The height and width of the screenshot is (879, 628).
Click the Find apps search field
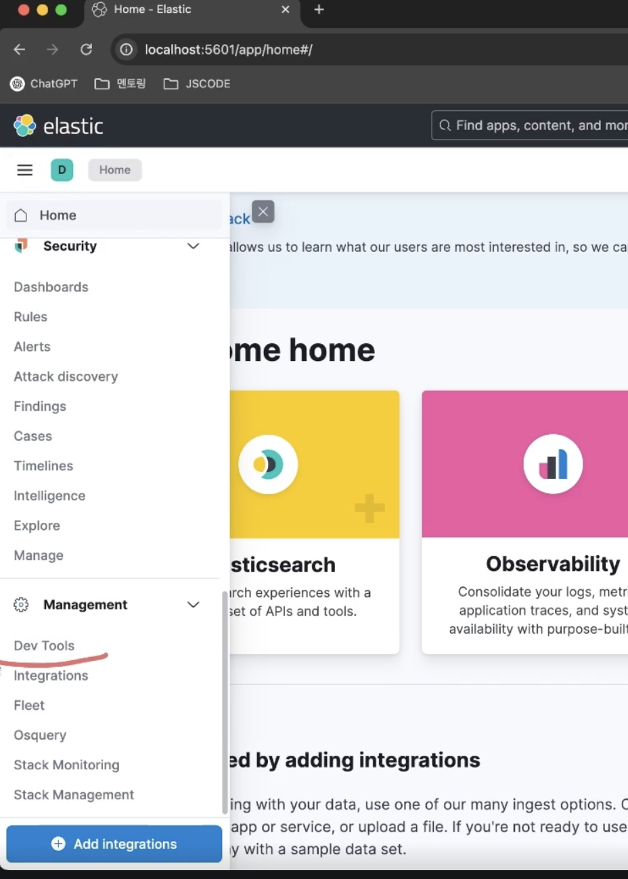click(x=530, y=126)
